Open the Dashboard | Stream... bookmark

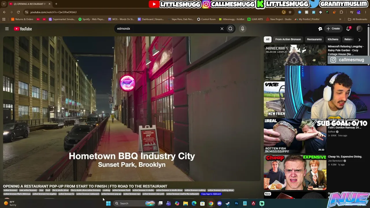[151, 19]
